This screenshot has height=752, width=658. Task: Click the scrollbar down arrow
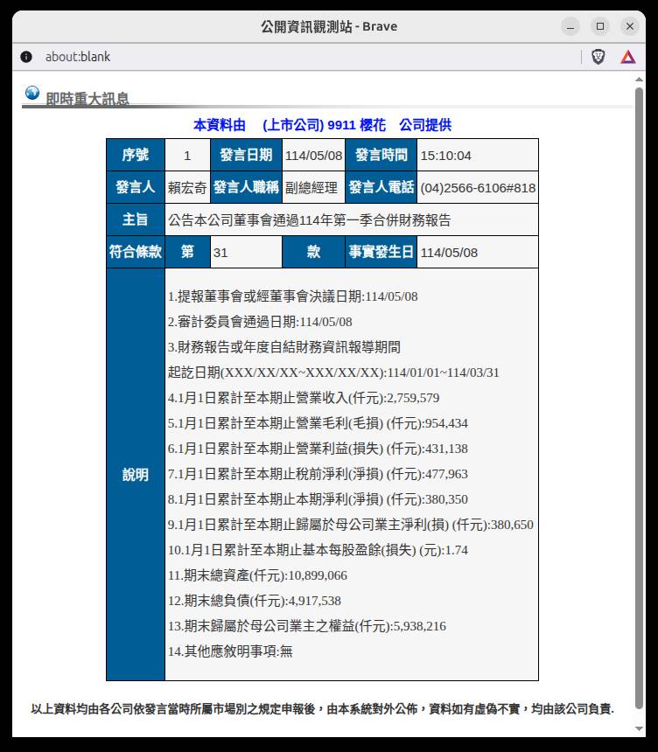[x=639, y=728]
